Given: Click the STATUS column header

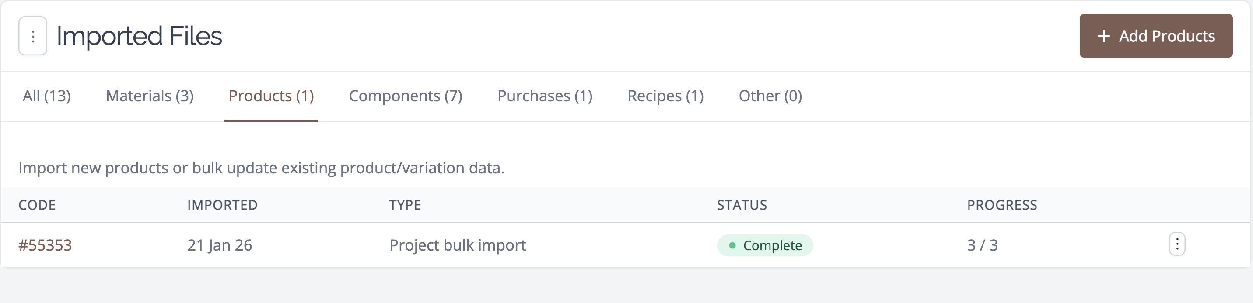Looking at the screenshot, I should (x=742, y=205).
